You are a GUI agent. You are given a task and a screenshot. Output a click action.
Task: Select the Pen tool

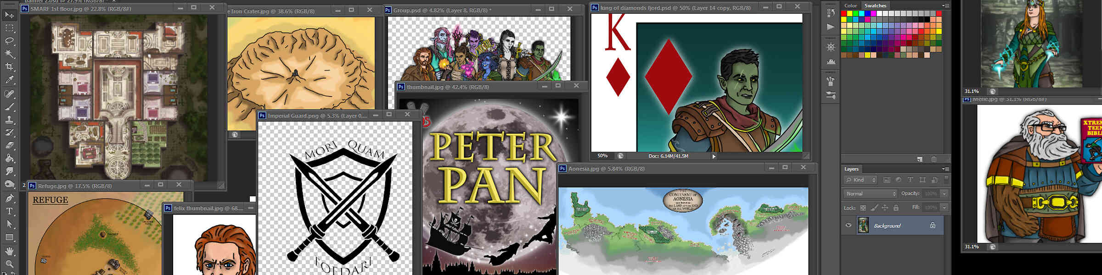point(9,198)
